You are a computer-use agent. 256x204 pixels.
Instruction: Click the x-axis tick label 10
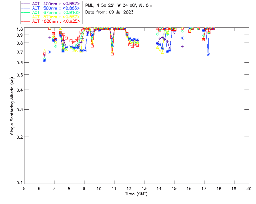[99, 188]
